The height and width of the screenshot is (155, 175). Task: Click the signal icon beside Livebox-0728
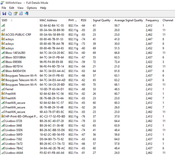(3, 121)
